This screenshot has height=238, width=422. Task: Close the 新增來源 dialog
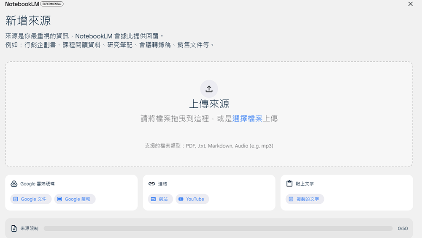(411, 4)
